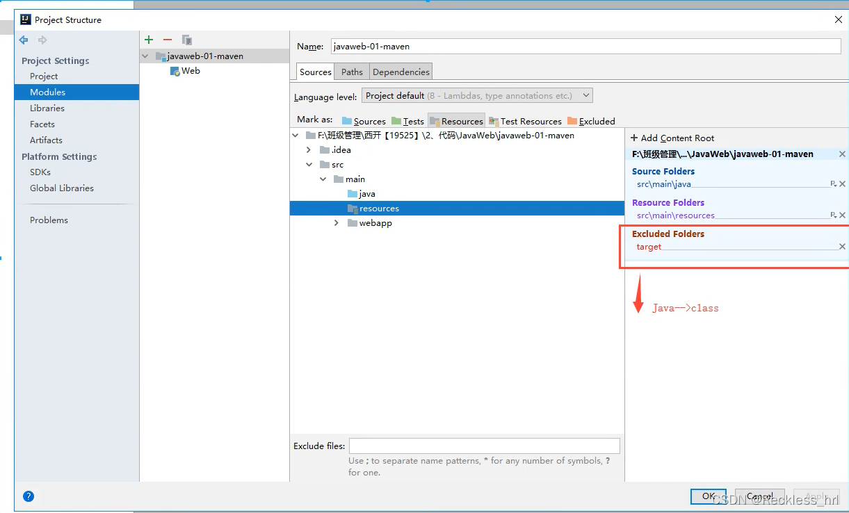This screenshot has width=849, height=513.
Task: Mark folder as Sources
Action: click(x=364, y=121)
